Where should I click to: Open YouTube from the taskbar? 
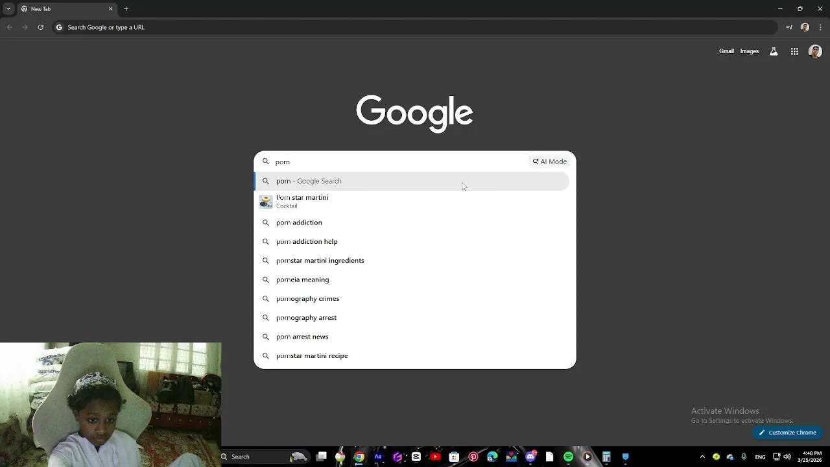point(435,457)
